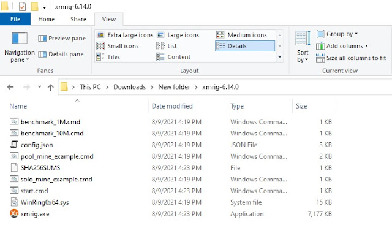
Task: Click the System file type cell
Action: point(246,202)
